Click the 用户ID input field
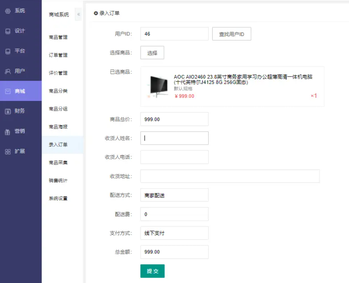 click(x=174, y=34)
